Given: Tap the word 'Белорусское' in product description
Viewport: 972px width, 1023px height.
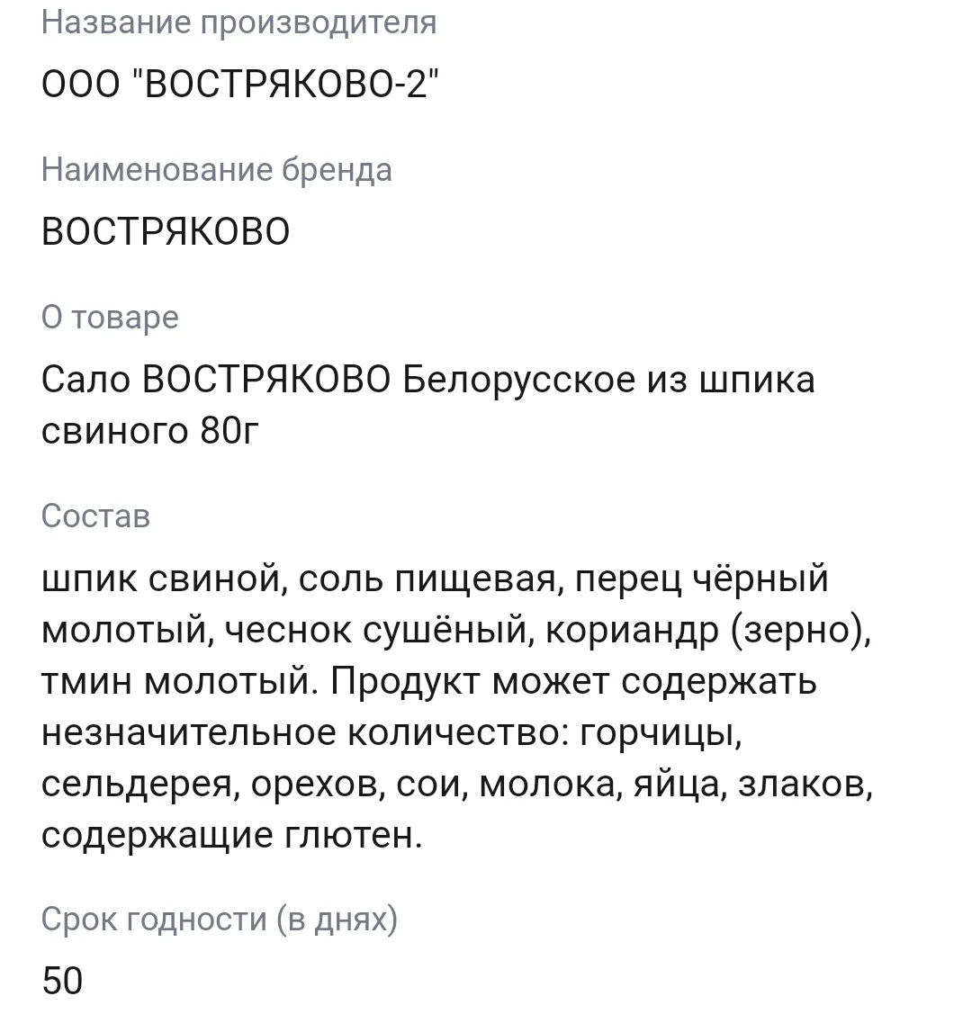Looking at the screenshot, I should (519, 380).
